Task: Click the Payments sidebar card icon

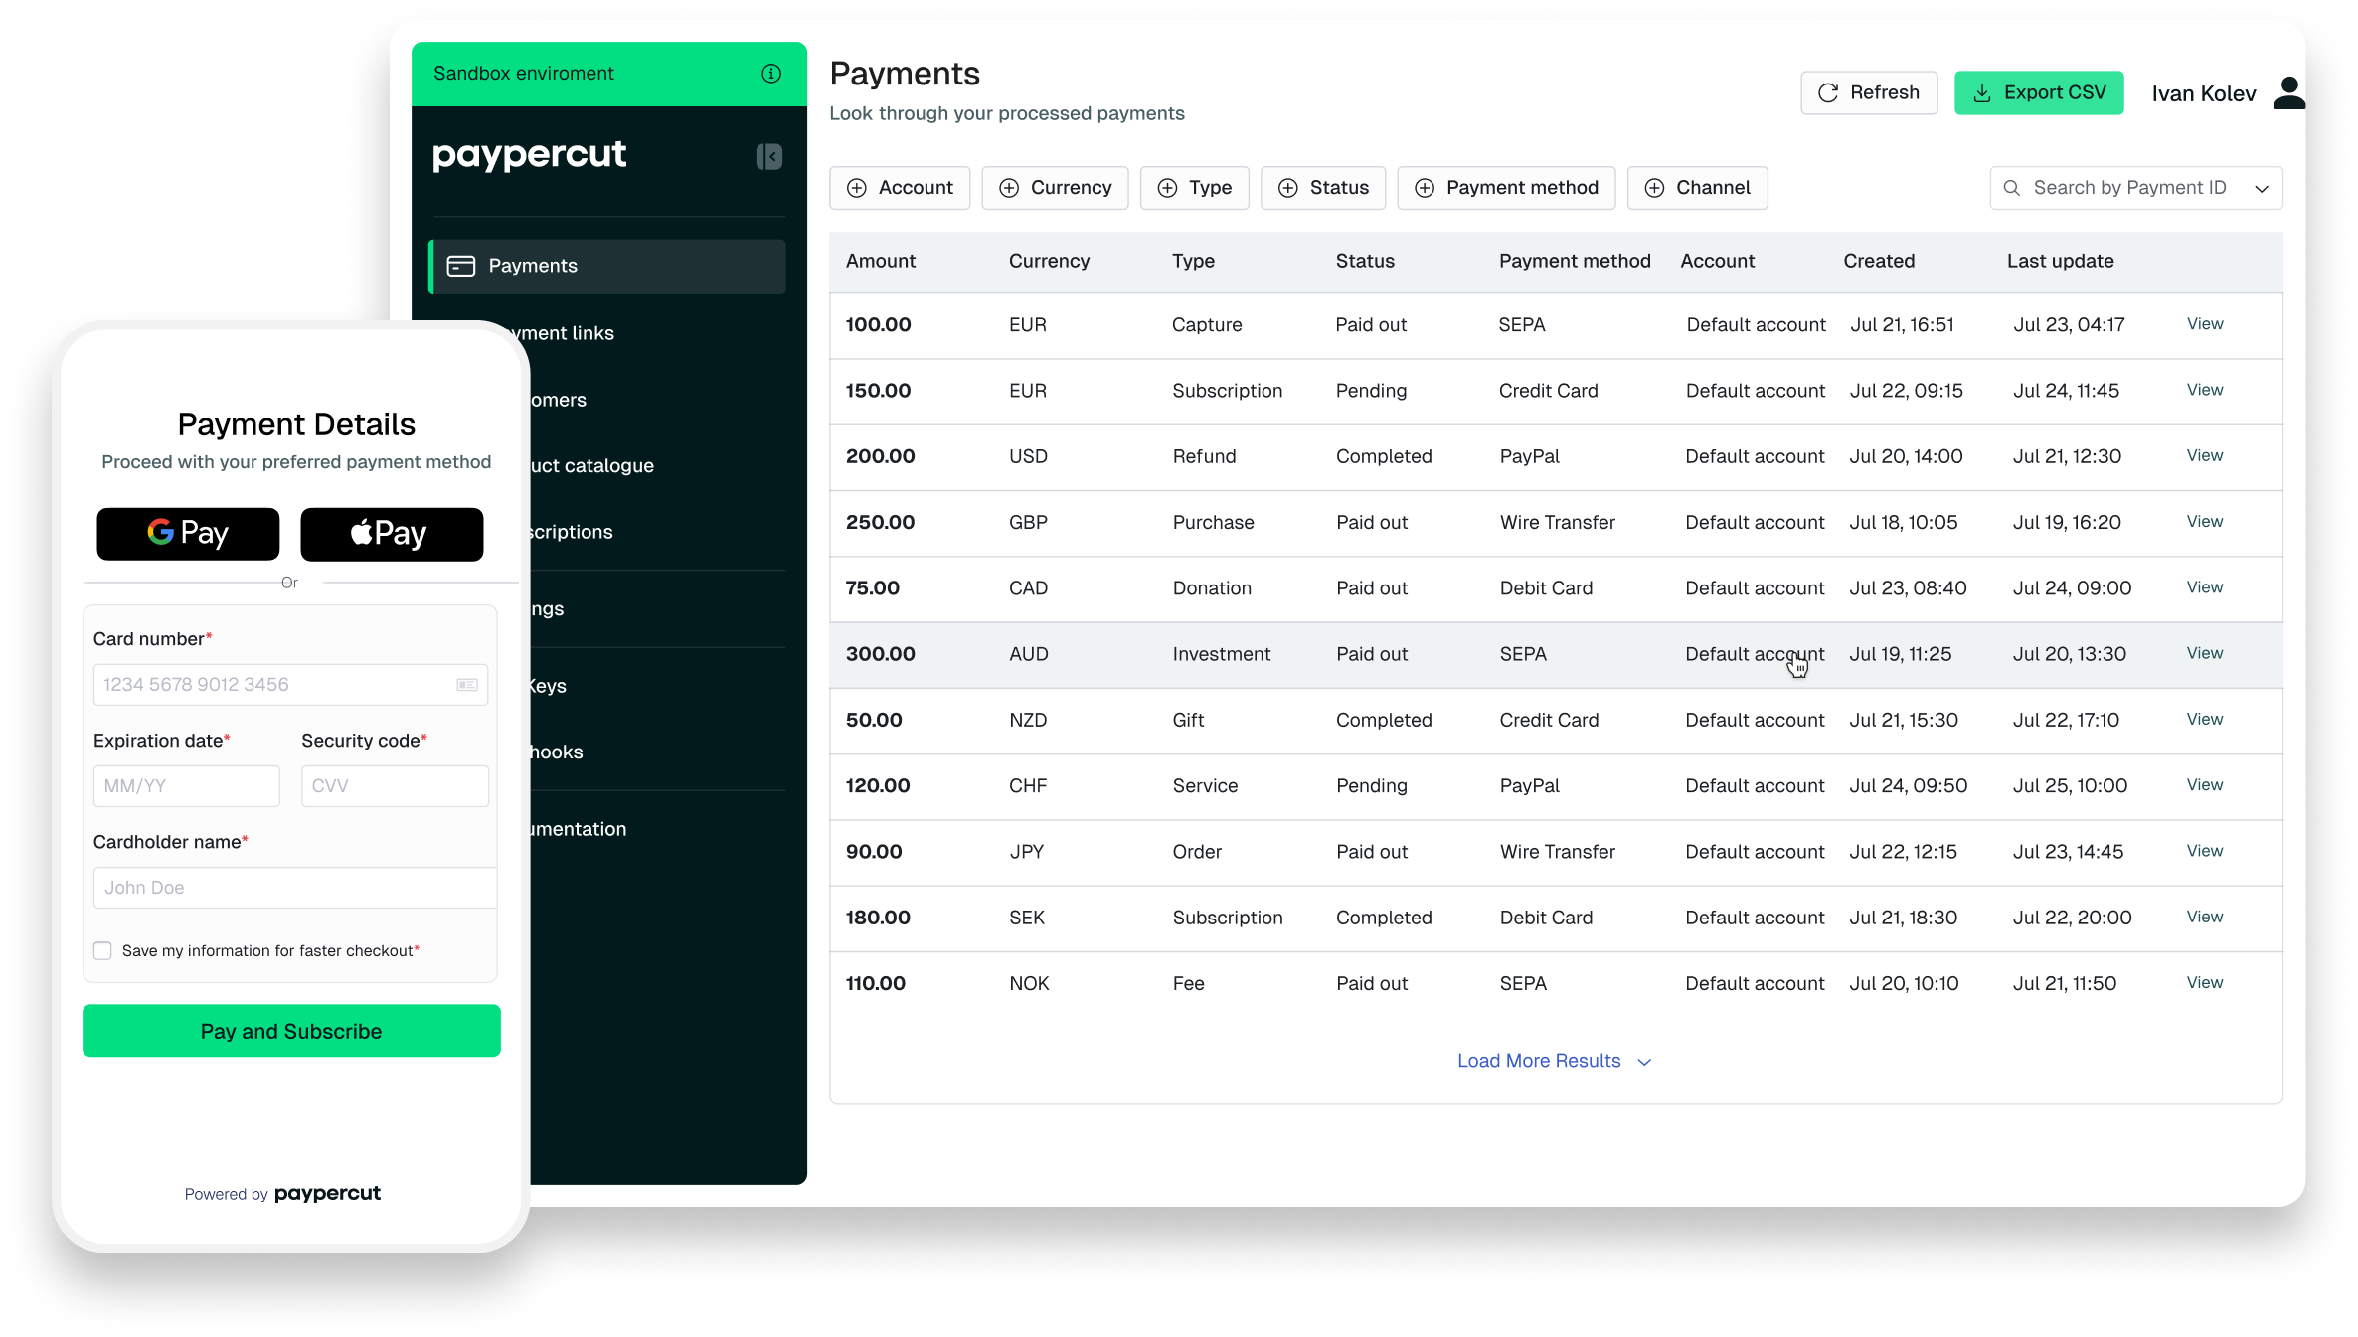Action: point(460,266)
